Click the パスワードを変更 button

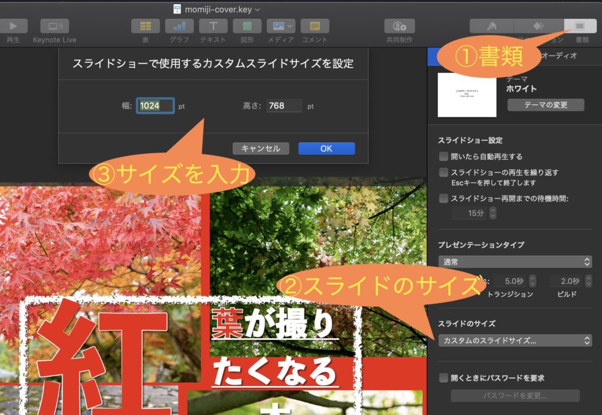tap(515, 396)
